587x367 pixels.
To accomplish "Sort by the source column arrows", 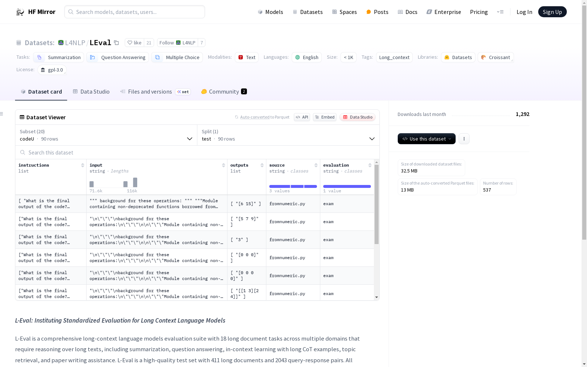I will point(316,165).
